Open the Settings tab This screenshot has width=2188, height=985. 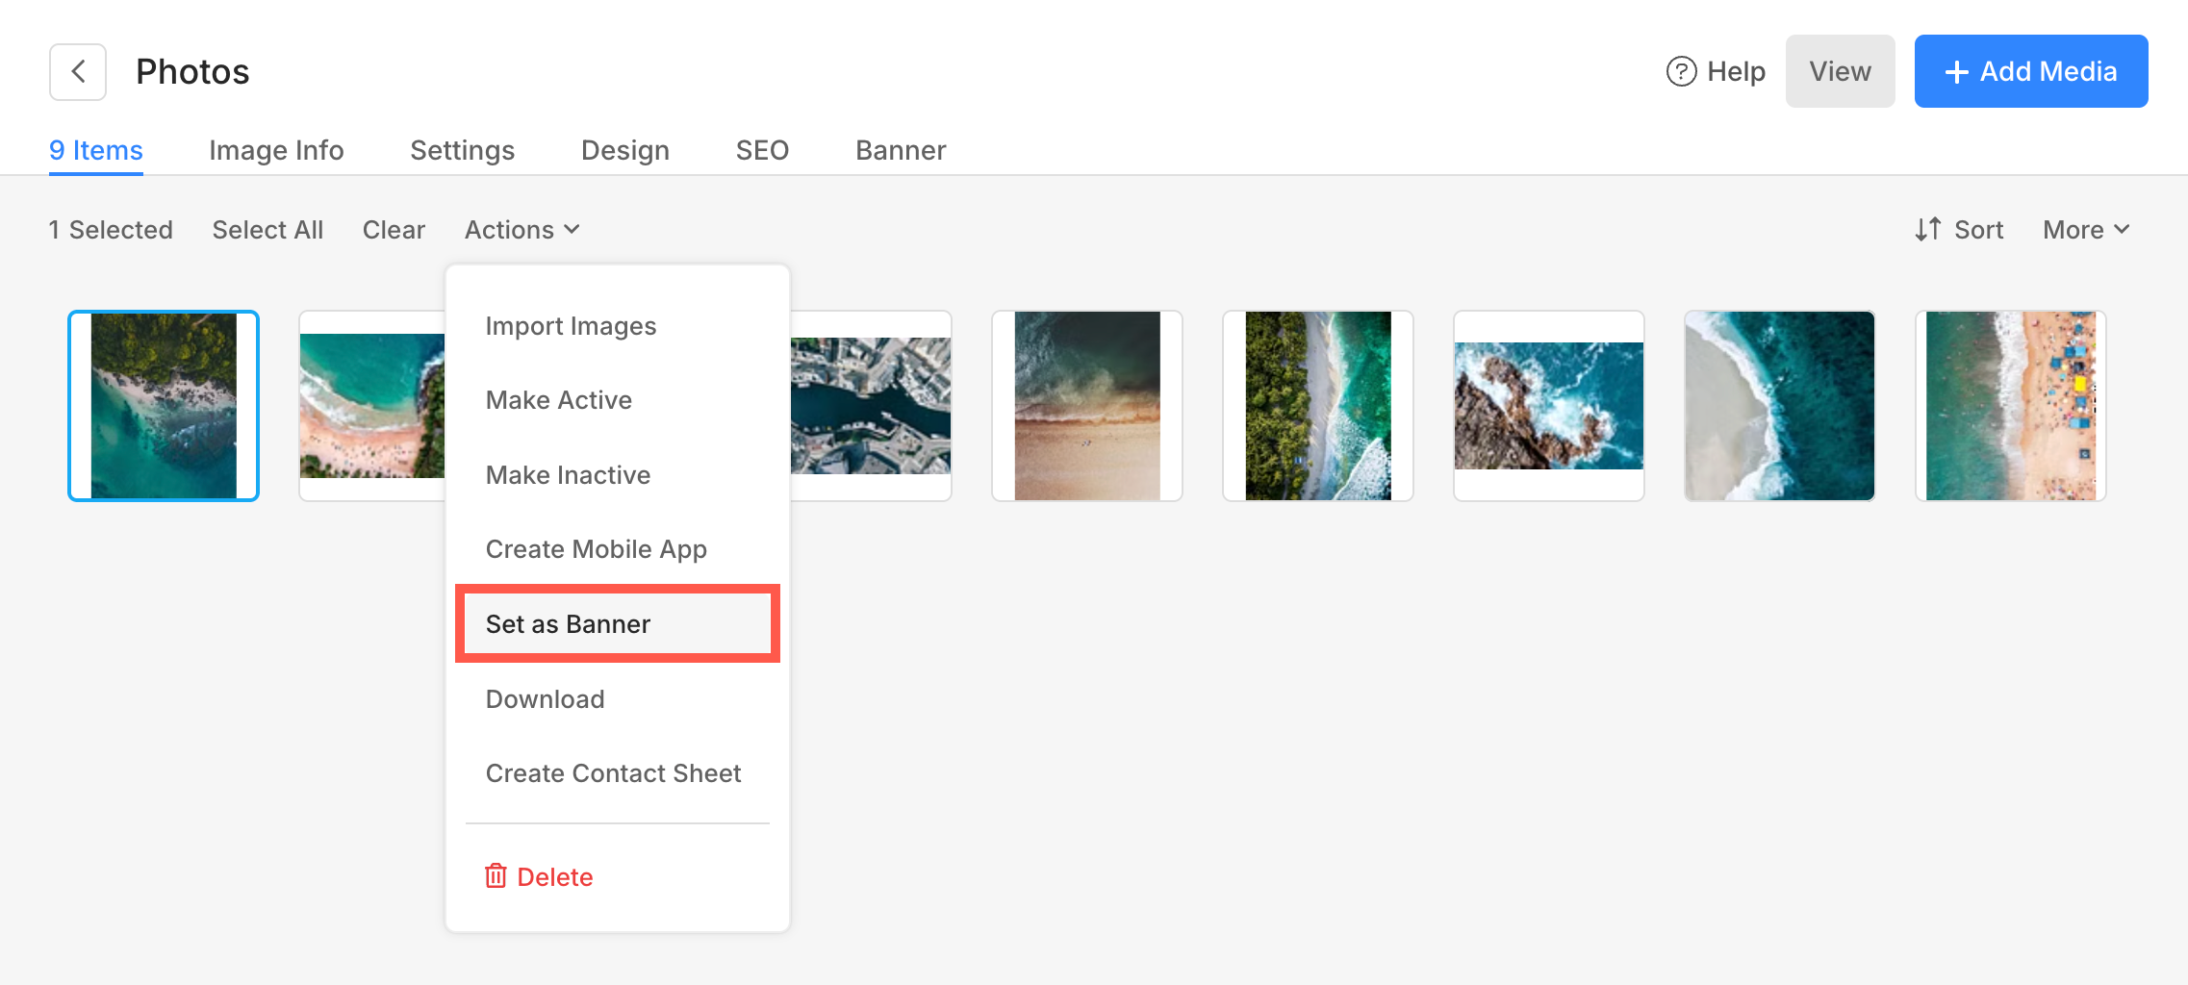tap(462, 150)
